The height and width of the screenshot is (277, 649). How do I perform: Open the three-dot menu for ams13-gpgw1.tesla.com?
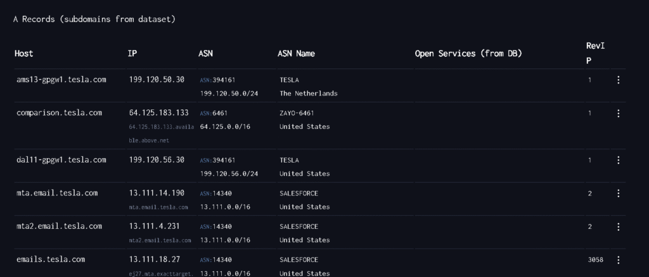(618, 80)
